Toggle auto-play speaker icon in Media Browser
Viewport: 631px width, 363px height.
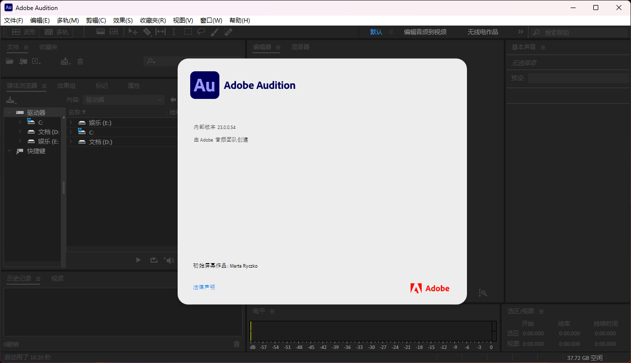tap(170, 260)
